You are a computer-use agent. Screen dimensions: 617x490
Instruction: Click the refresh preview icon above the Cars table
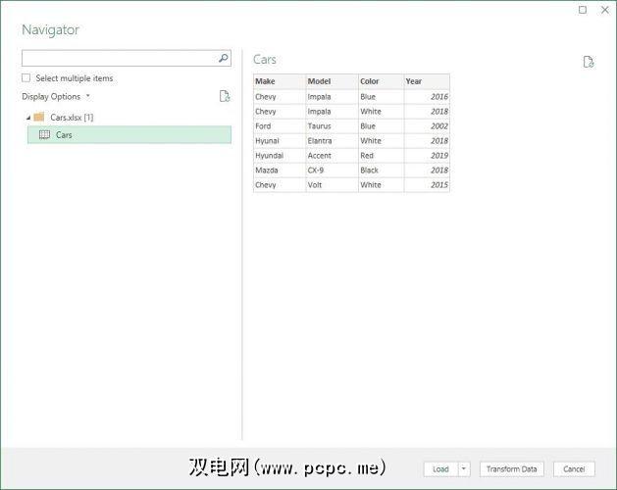(589, 62)
